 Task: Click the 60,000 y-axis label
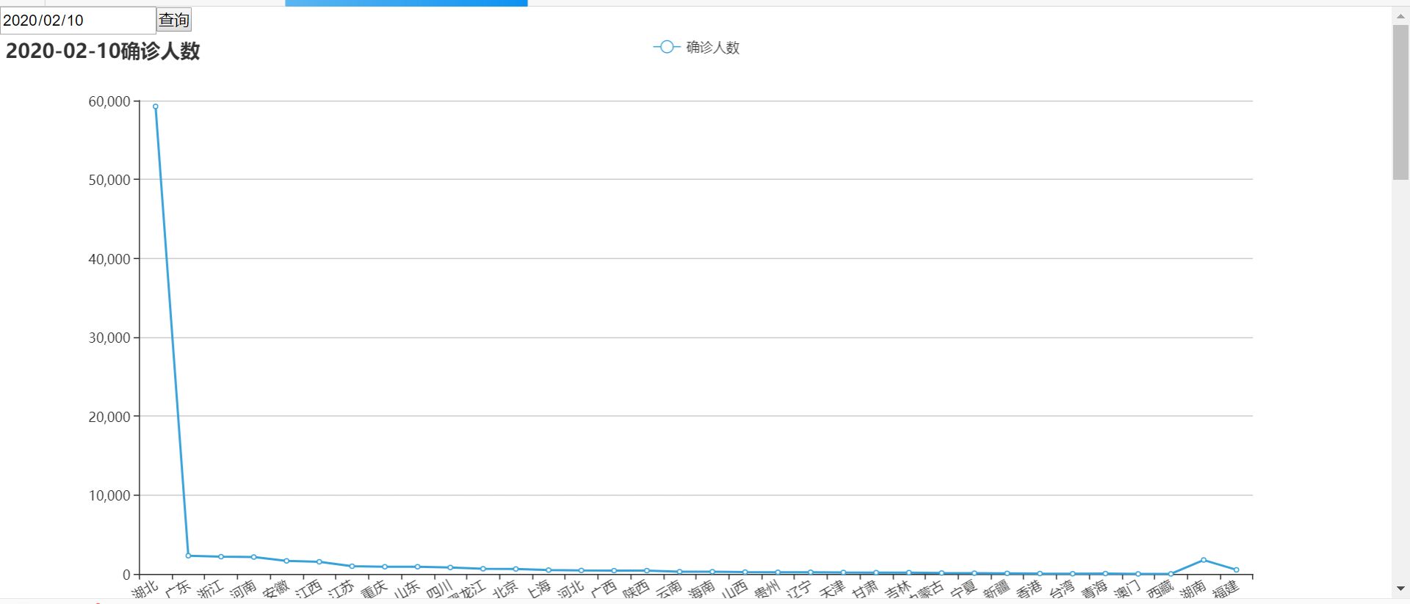(x=109, y=101)
